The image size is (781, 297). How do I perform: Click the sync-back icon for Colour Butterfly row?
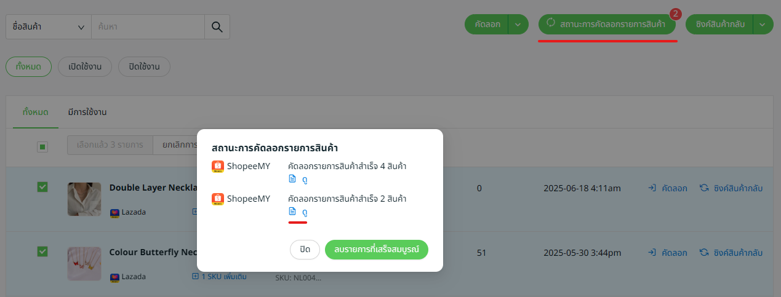704,252
